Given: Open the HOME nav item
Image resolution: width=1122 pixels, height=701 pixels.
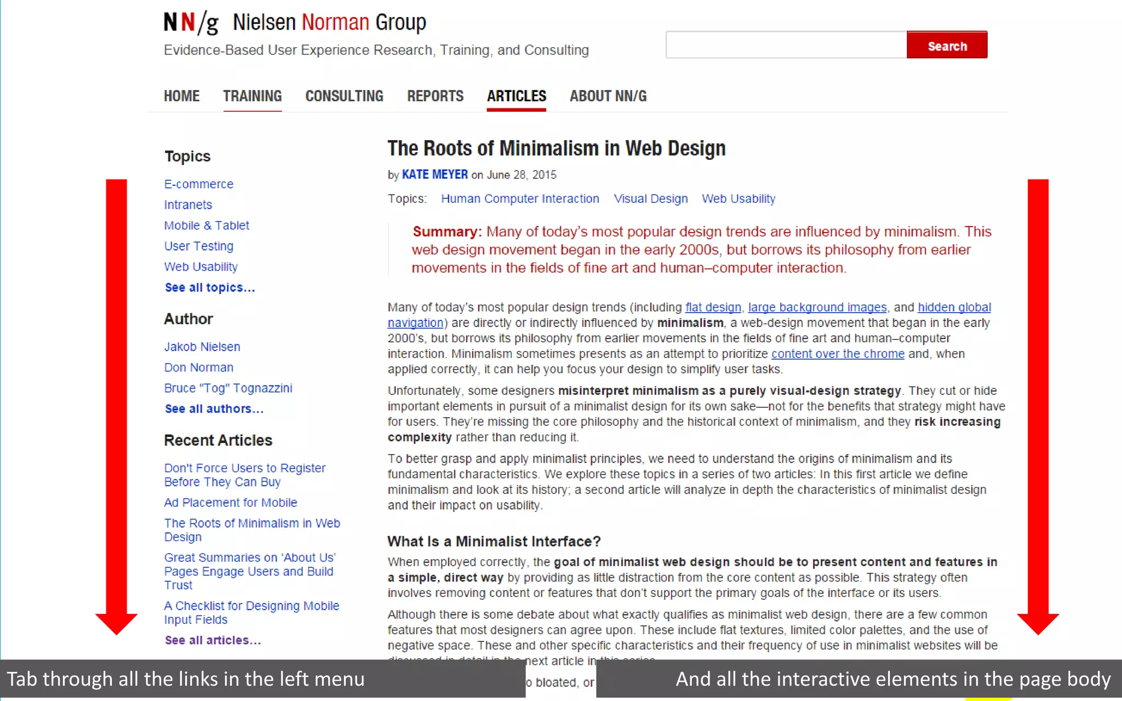Looking at the screenshot, I should 181,96.
